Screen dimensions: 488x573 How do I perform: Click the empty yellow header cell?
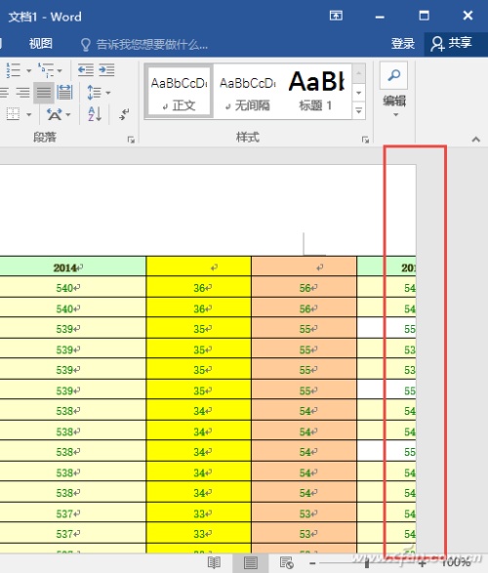pyautogui.click(x=199, y=266)
